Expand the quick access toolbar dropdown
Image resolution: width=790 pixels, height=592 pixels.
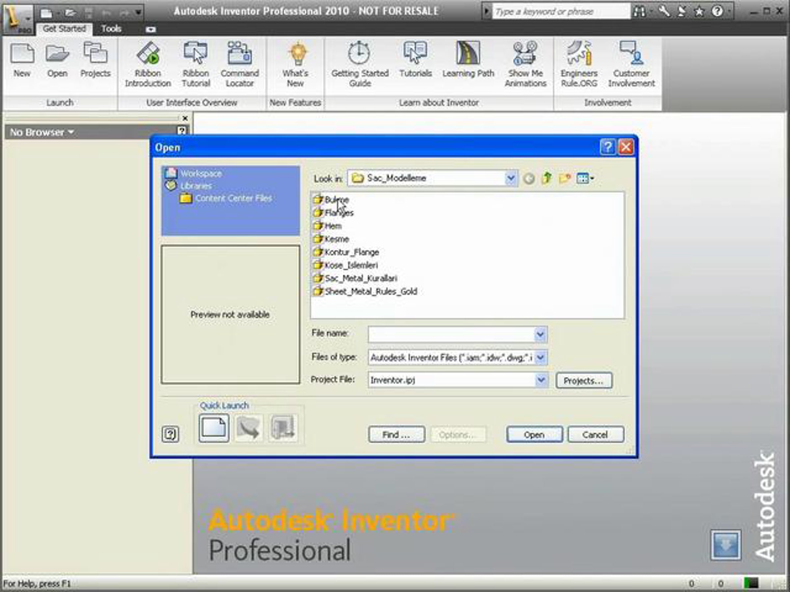coord(139,13)
